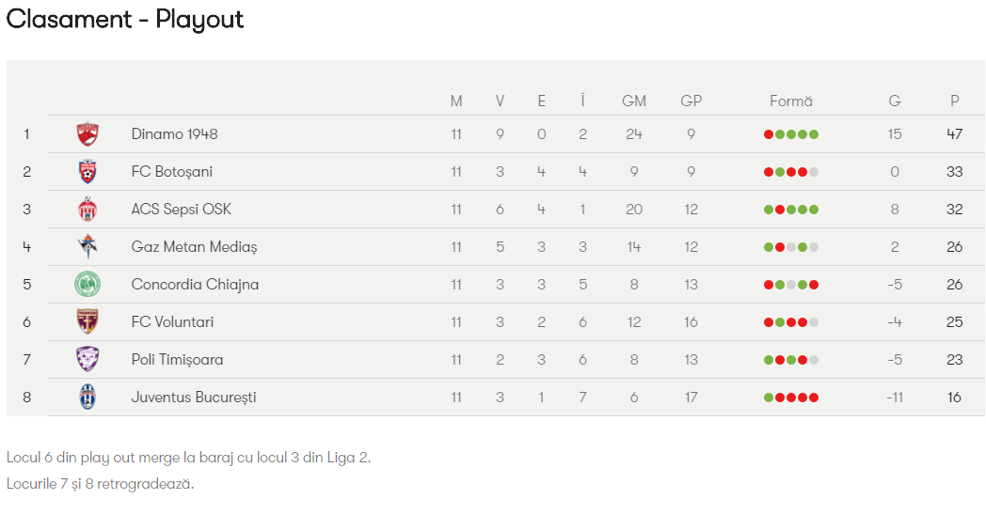Viewport: 986px width, 515px height.
Task: Click the P points column header
Action: (x=955, y=101)
